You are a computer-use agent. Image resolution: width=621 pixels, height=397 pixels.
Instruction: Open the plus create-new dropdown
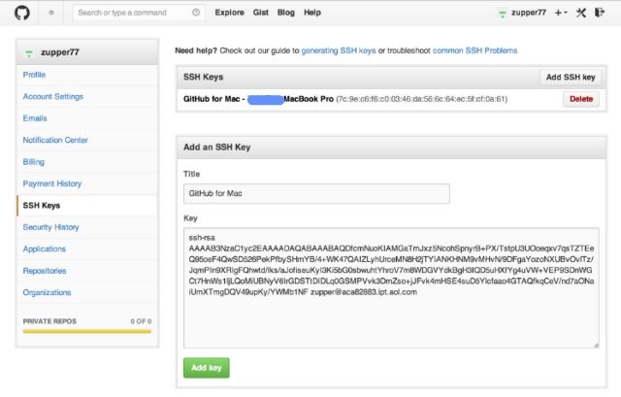pyautogui.click(x=561, y=13)
